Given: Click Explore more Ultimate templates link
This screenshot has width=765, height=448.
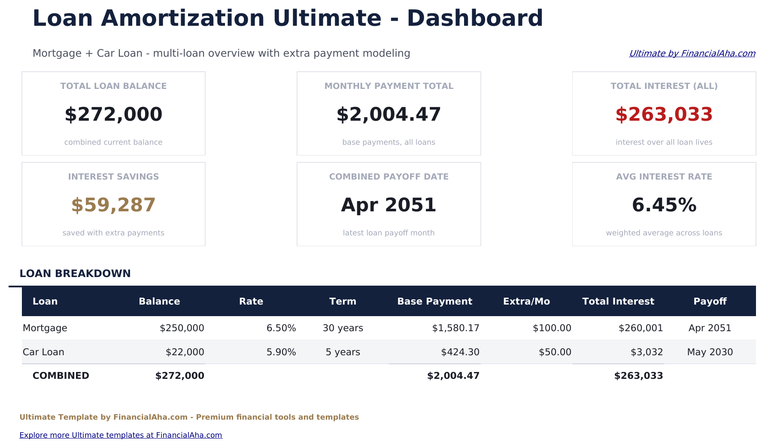Looking at the screenshot, I should click(121, 435).
